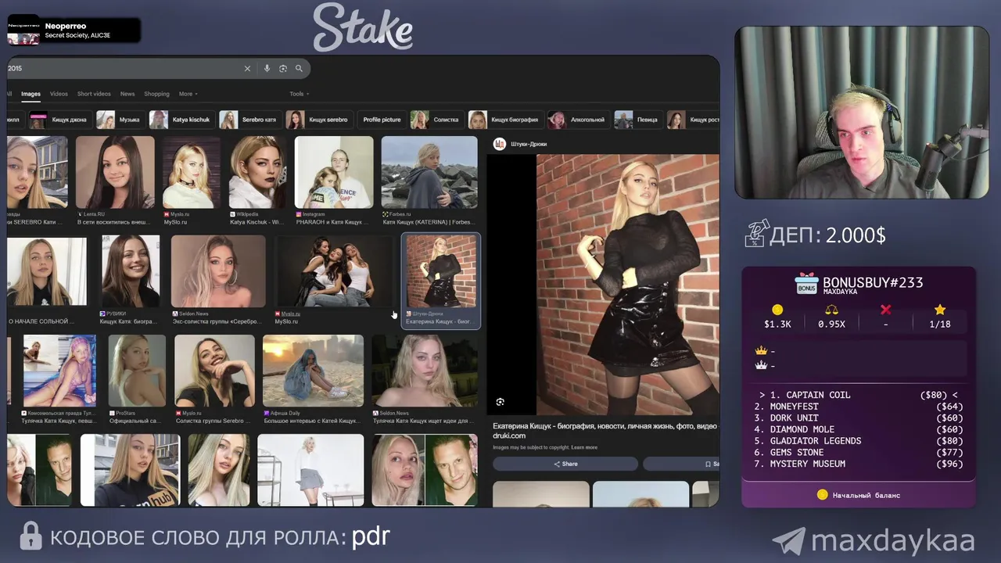1001x563 pixels.
Task: Open the ProStars Официальный result thumbnail
Action: (x=137, y=371)
